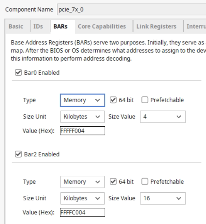Enable Prefetchable for Bar2
206x224 pixels.
[x=145, y=182]
